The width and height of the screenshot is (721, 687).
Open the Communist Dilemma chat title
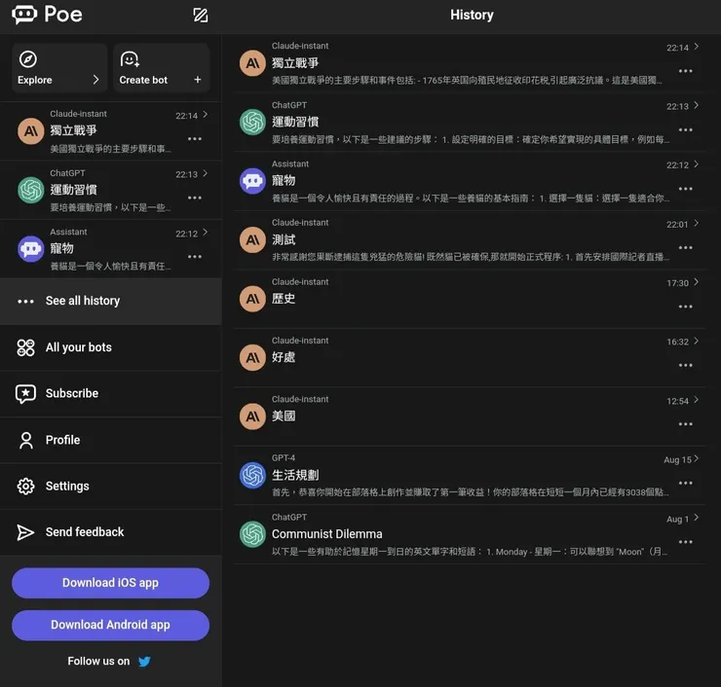click(x=327, y=534)
